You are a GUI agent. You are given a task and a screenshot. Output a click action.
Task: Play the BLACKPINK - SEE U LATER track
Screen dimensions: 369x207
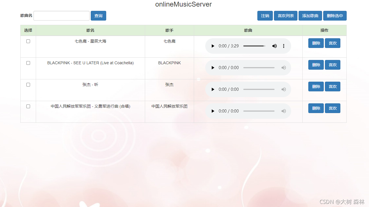213,68
